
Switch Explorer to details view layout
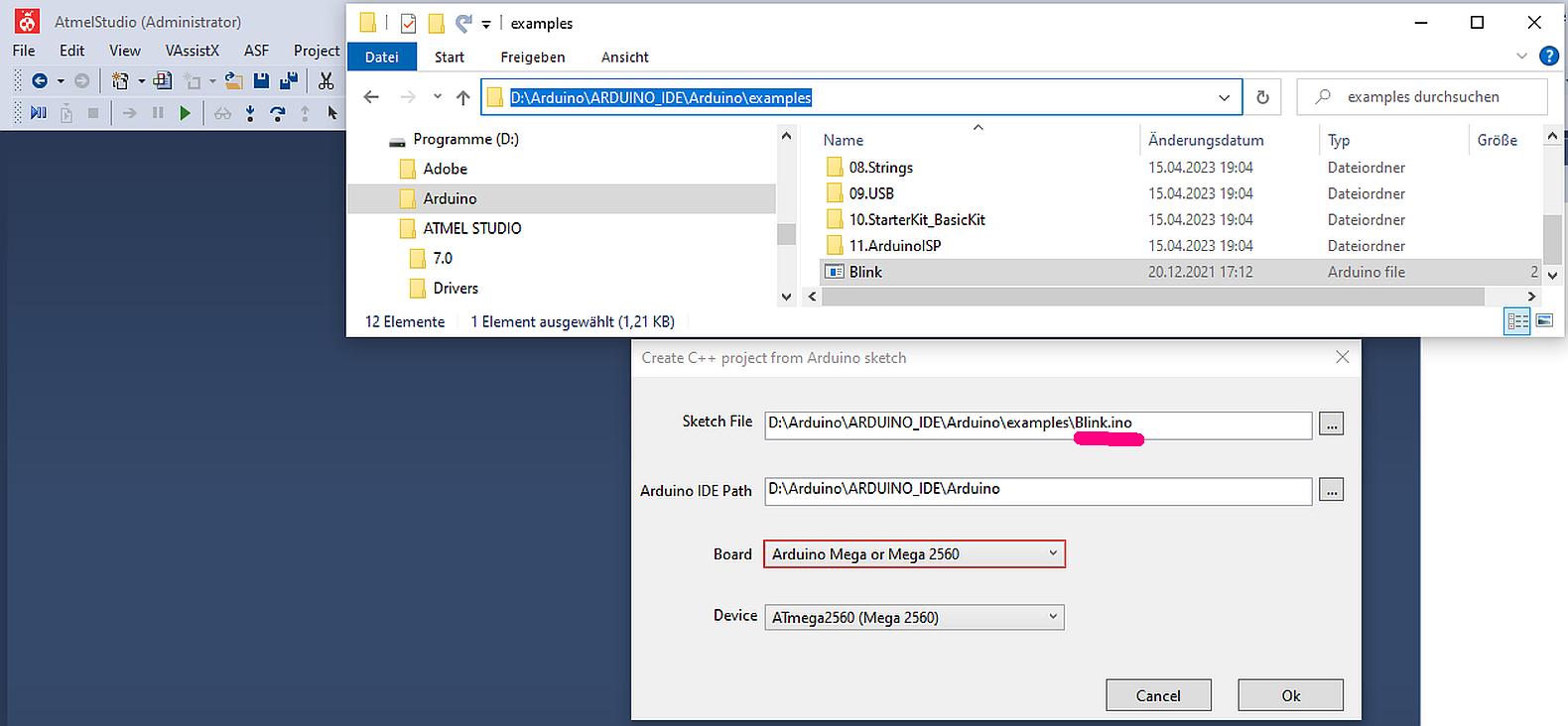tap(1517, 321)
